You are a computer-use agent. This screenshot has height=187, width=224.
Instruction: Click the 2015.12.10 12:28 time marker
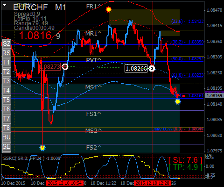153,183
